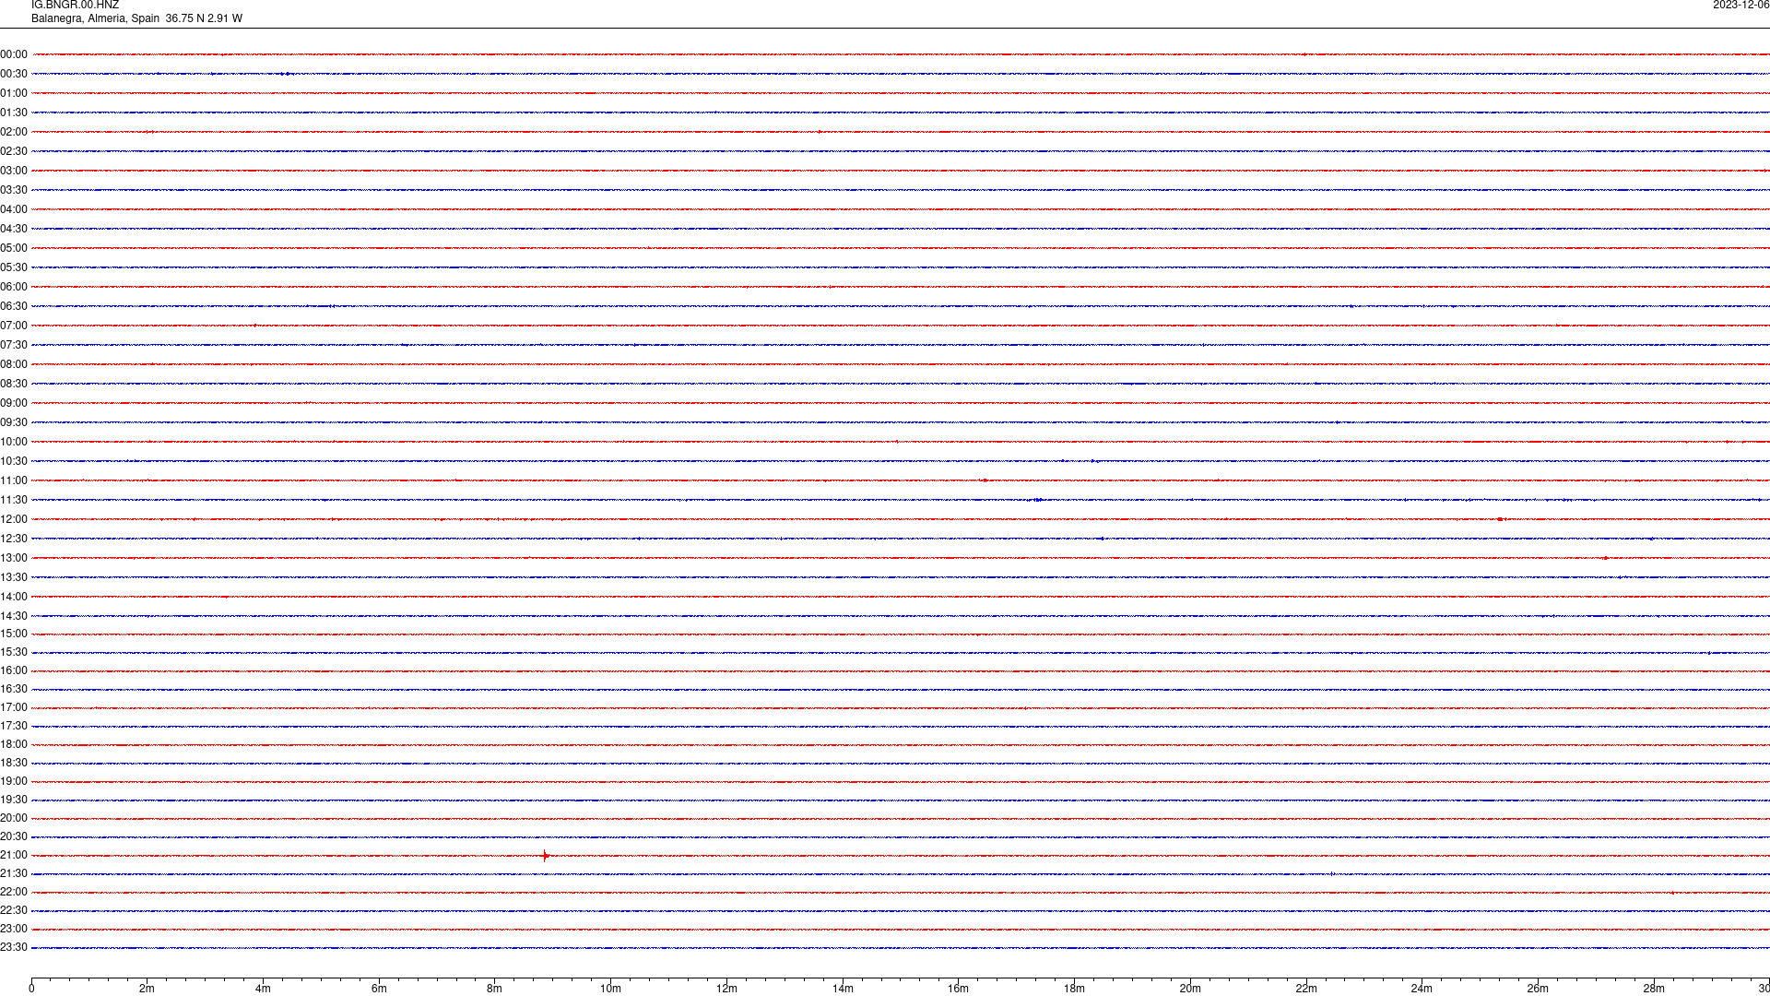Click the 16m tick label on time axis

pyautogui.click(x=959, y=989)
